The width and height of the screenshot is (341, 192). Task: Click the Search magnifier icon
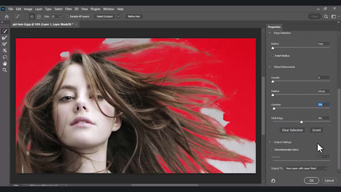[326, 17]
